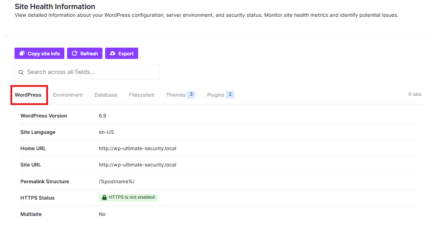440x225 pixels.
Task: Click the '6 tabs' counter text
Action: (415, 94)
